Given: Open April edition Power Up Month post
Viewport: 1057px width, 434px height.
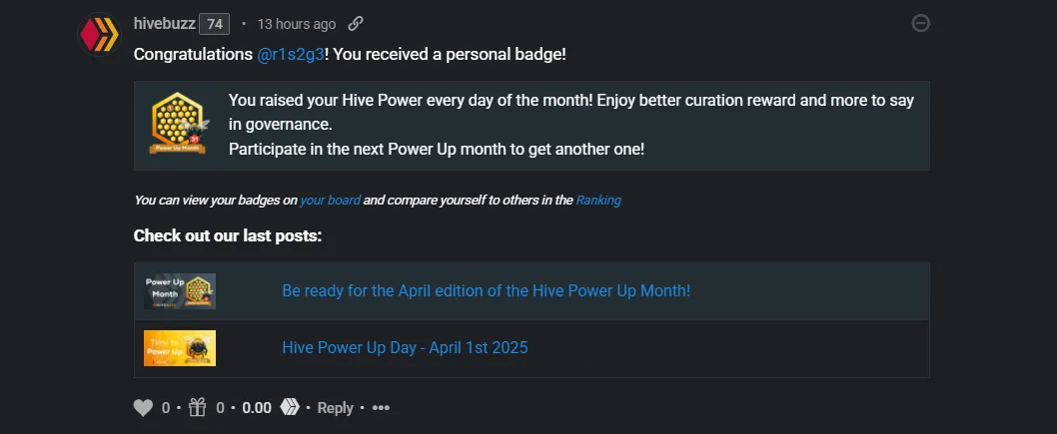Looking at the screenshot, I should click(x=486, y=290).
